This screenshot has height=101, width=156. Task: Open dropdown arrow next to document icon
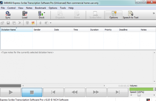(50, 23)
